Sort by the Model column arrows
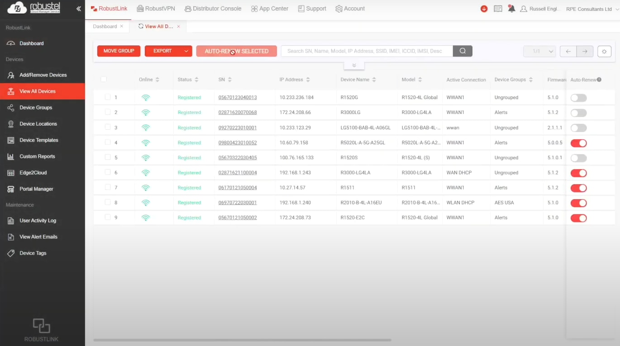 [x=420, y=80]
